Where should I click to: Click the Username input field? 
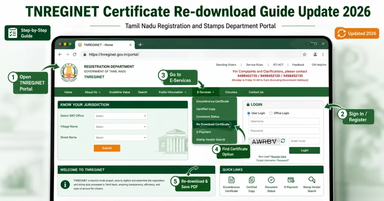(x=284, y=121)
